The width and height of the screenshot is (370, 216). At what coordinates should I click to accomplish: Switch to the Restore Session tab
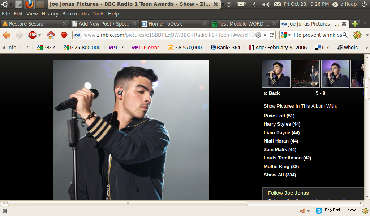(34, 24)
